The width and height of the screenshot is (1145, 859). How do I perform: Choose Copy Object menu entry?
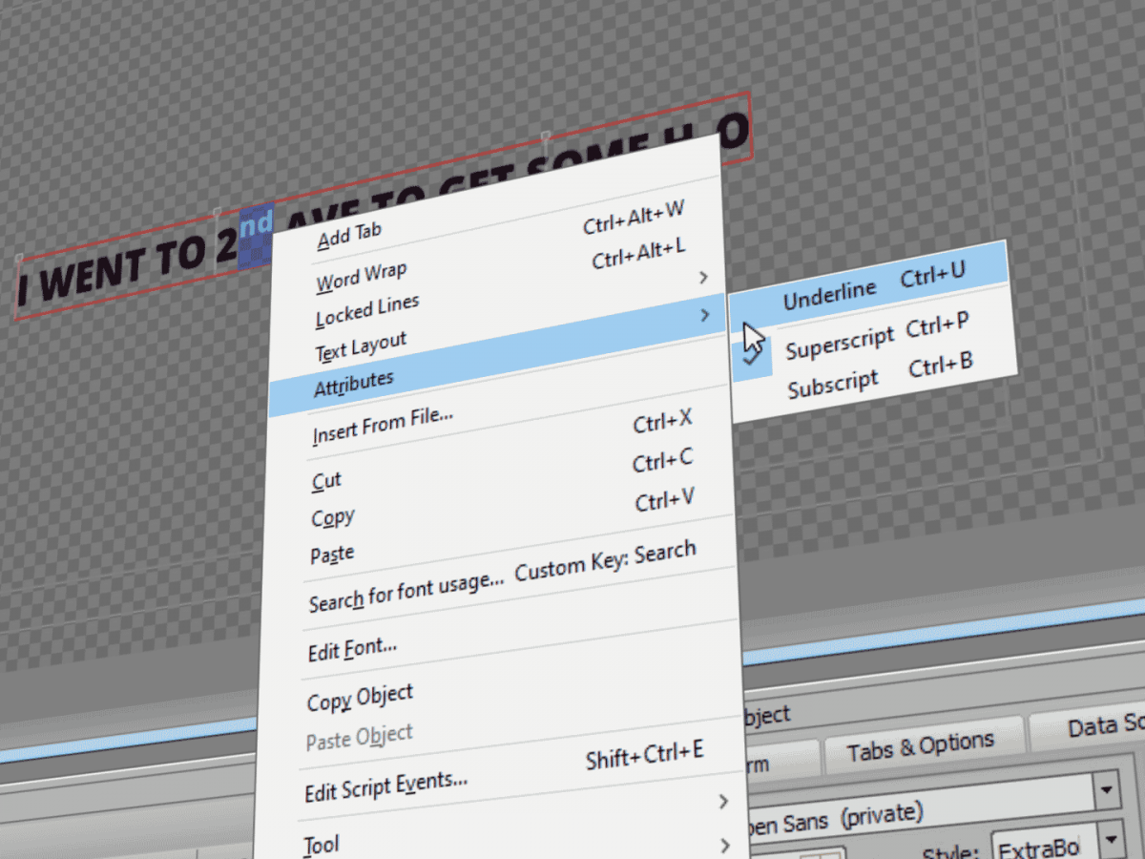[x=360, y=699]
